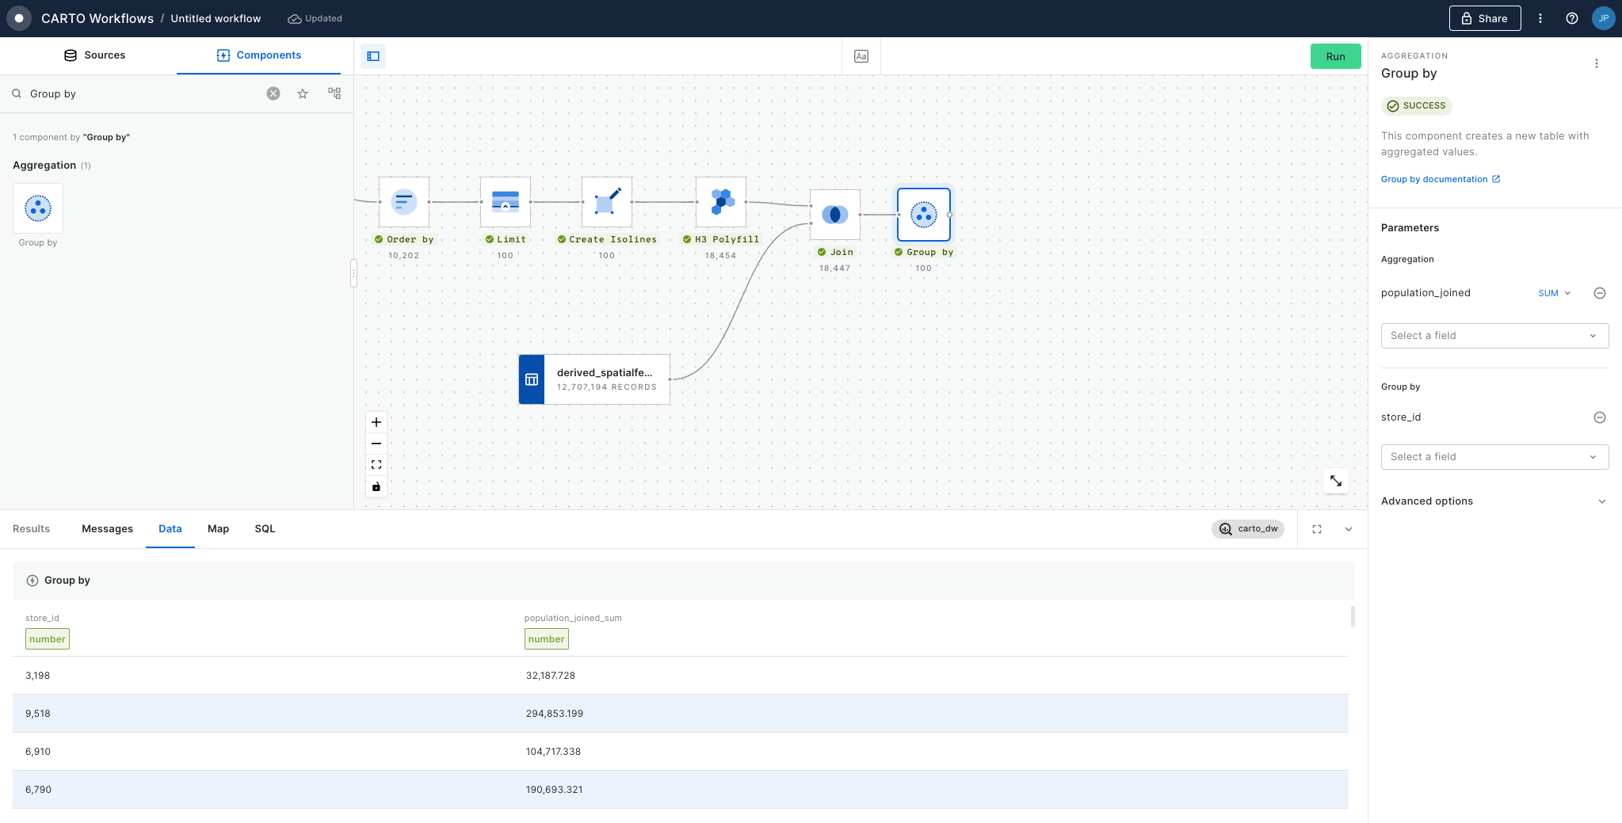Remove the store_id group by field
Viewport: 1622px width, 823px height.
click(x=1599, y=417)
